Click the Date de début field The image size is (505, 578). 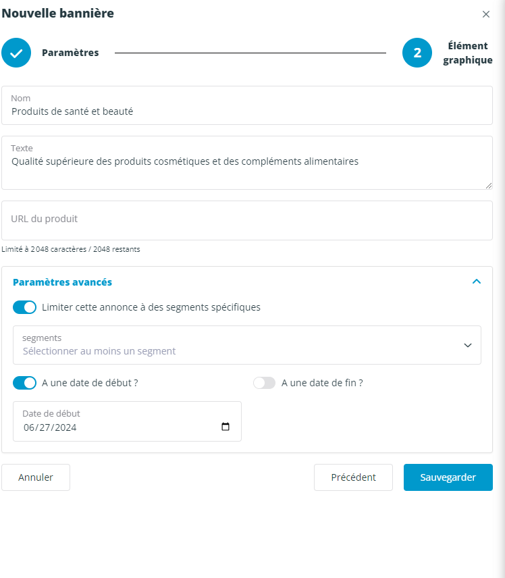(127, 421)
